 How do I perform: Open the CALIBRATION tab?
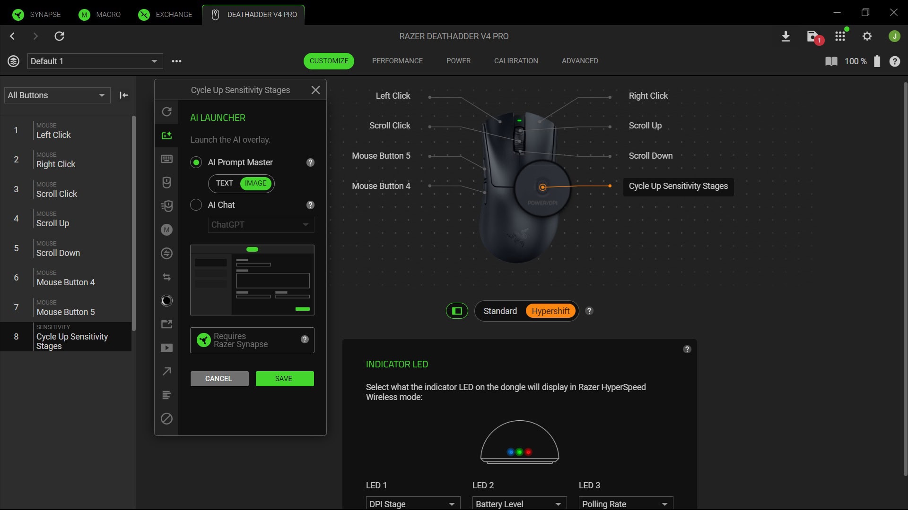516,61
